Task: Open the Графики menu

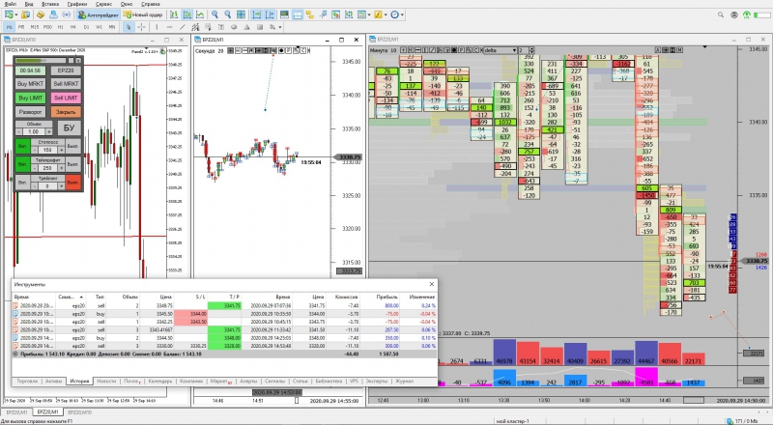Action: coord(77,4)
